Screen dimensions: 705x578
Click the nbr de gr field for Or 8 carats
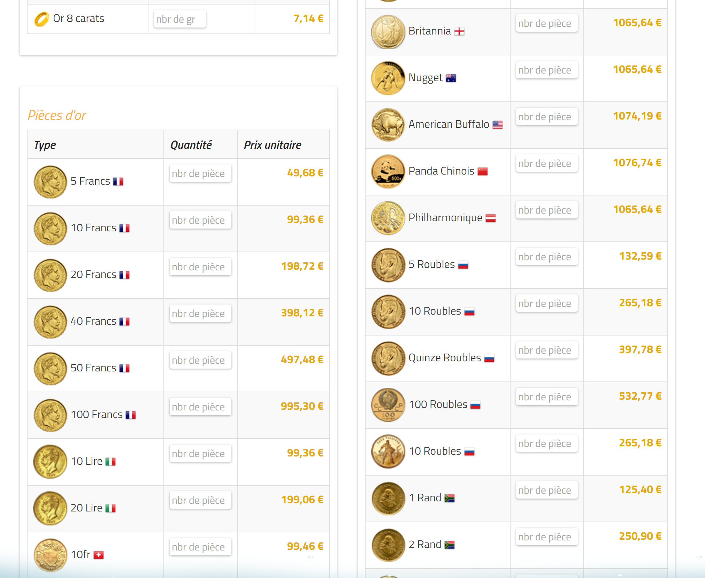click(179, 19)
